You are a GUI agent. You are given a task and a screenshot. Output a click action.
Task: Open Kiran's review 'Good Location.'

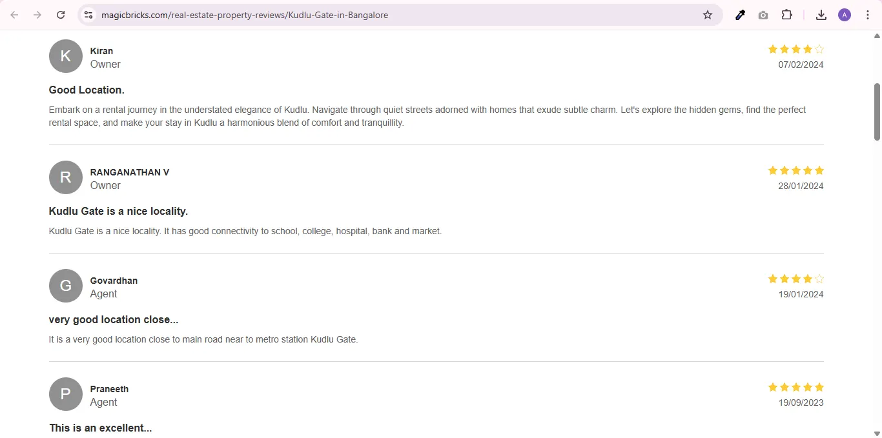tap(87, 90)
